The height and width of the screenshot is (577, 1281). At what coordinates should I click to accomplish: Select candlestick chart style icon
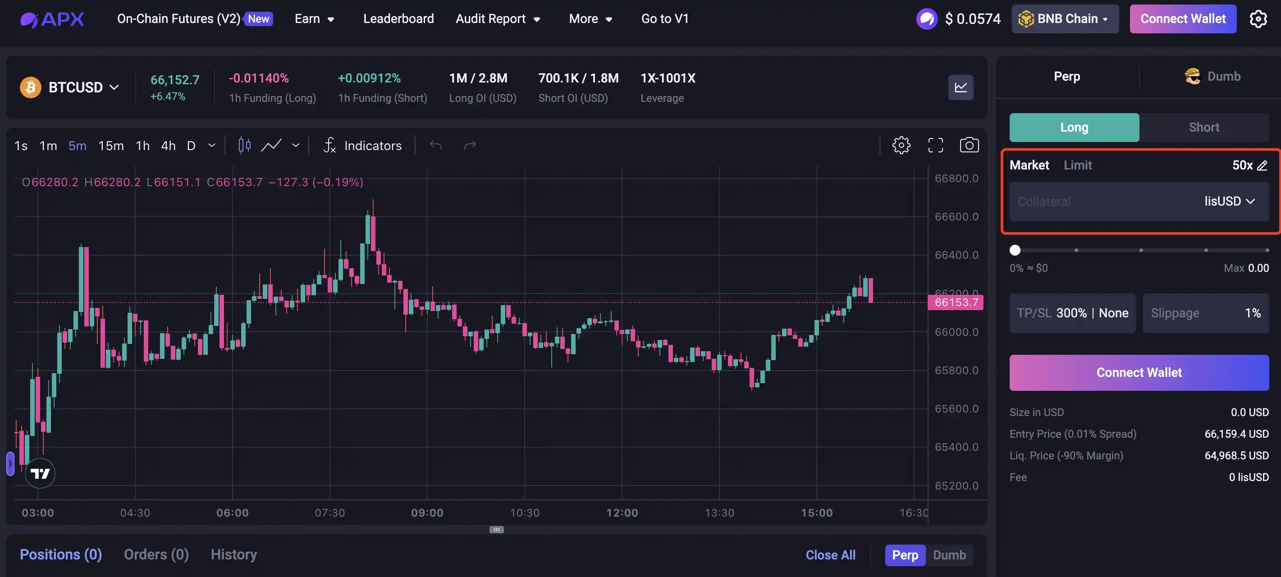(x=244, y=145)
